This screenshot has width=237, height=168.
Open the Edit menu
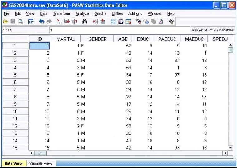click(x=18, y=14)
